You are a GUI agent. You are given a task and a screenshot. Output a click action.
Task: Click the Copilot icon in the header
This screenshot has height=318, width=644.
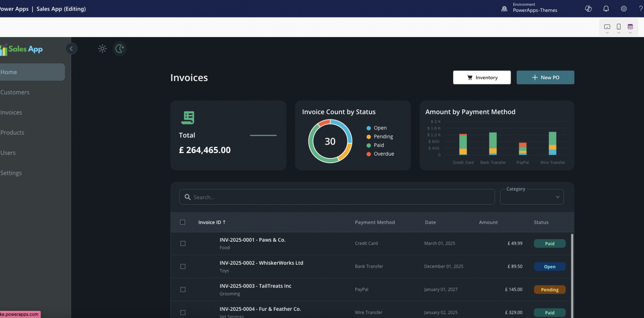[x=588, y=9]
